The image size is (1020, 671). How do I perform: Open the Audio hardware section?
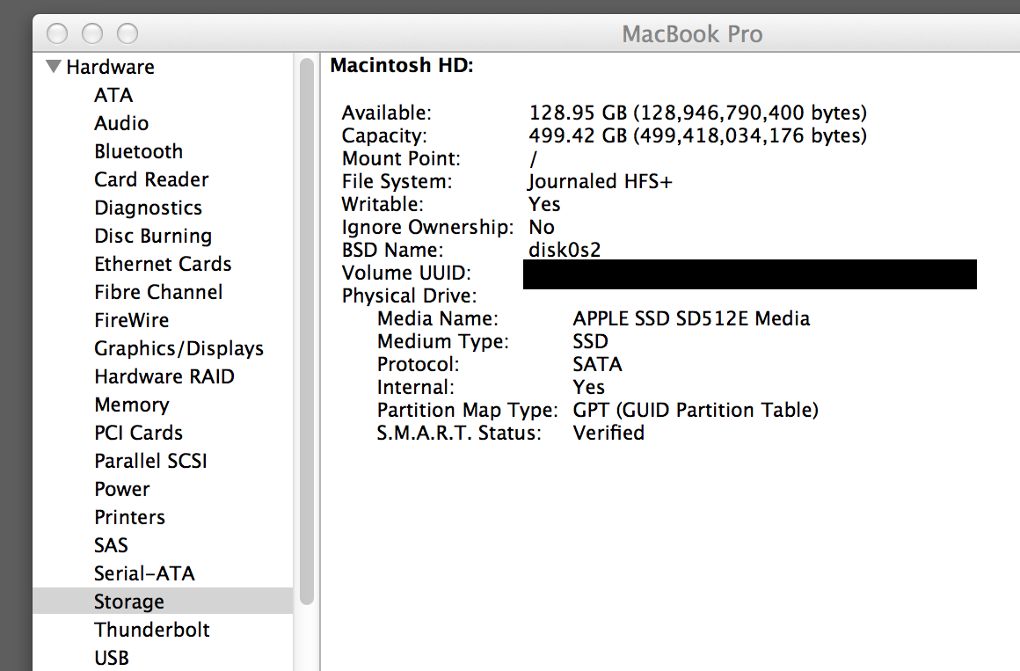tap(121, 123)
